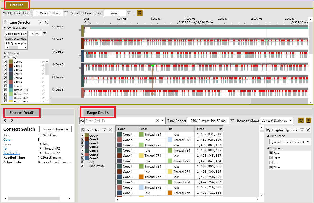Screen dimensions: 314x203
Task: Click the gear icon next to Core 0 lane
Action: 53,26
